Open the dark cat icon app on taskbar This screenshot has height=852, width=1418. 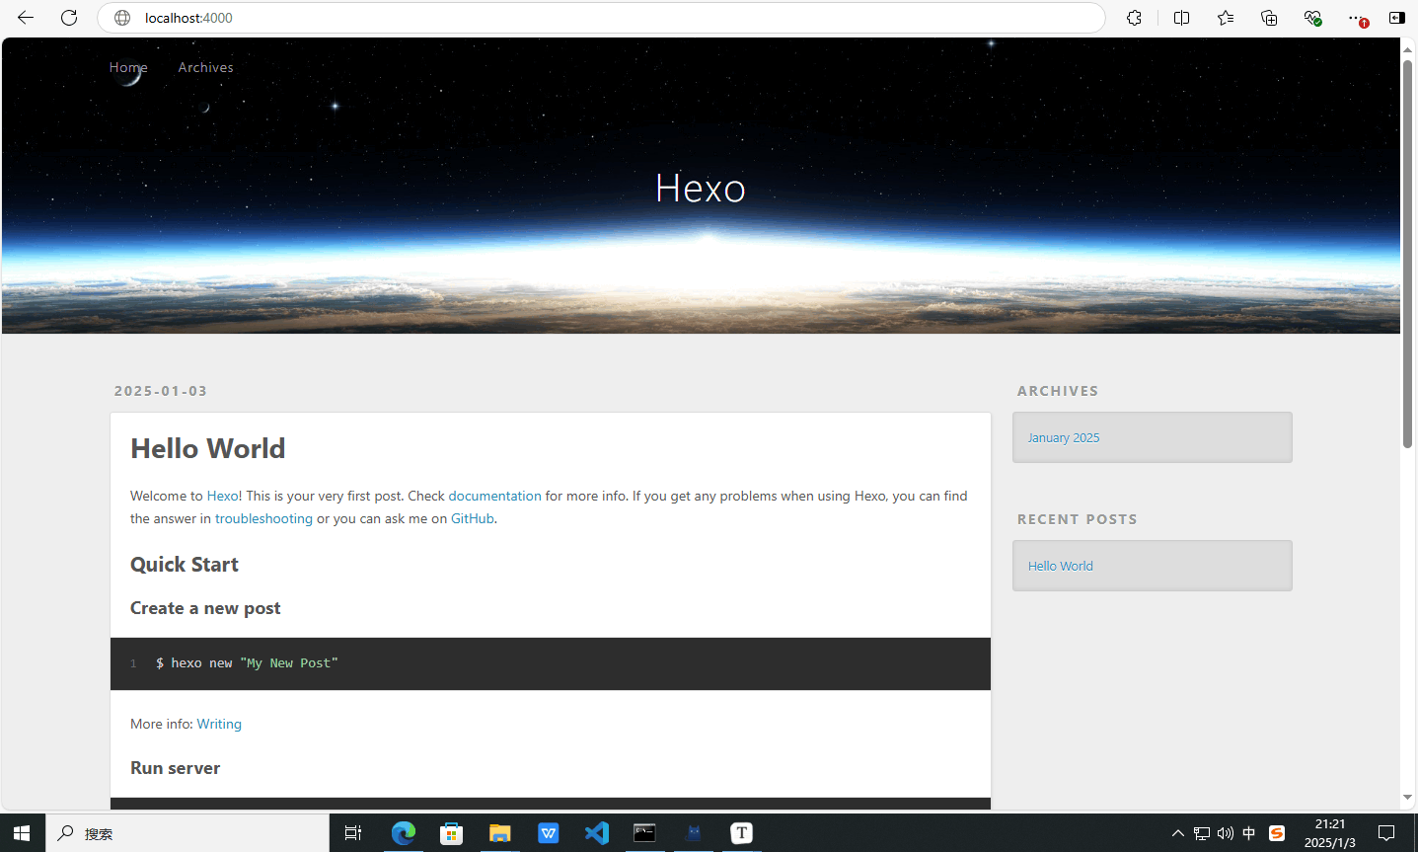[x=693, y=833]
